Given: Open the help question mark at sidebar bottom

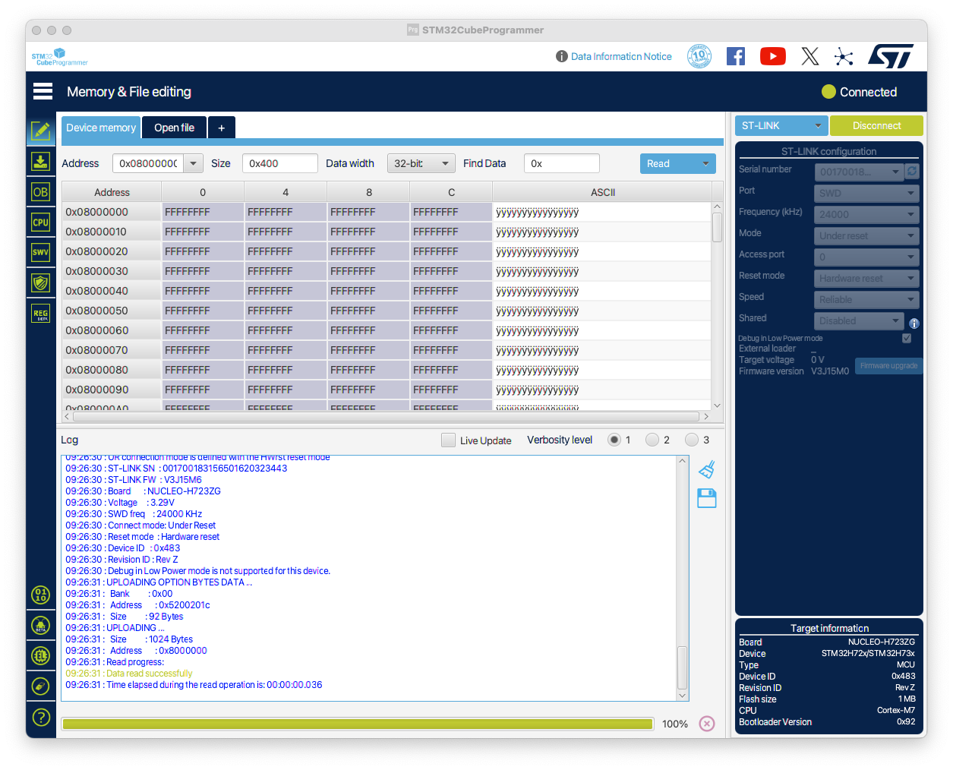Looking at the screenshot, I should tap(41, 717).
